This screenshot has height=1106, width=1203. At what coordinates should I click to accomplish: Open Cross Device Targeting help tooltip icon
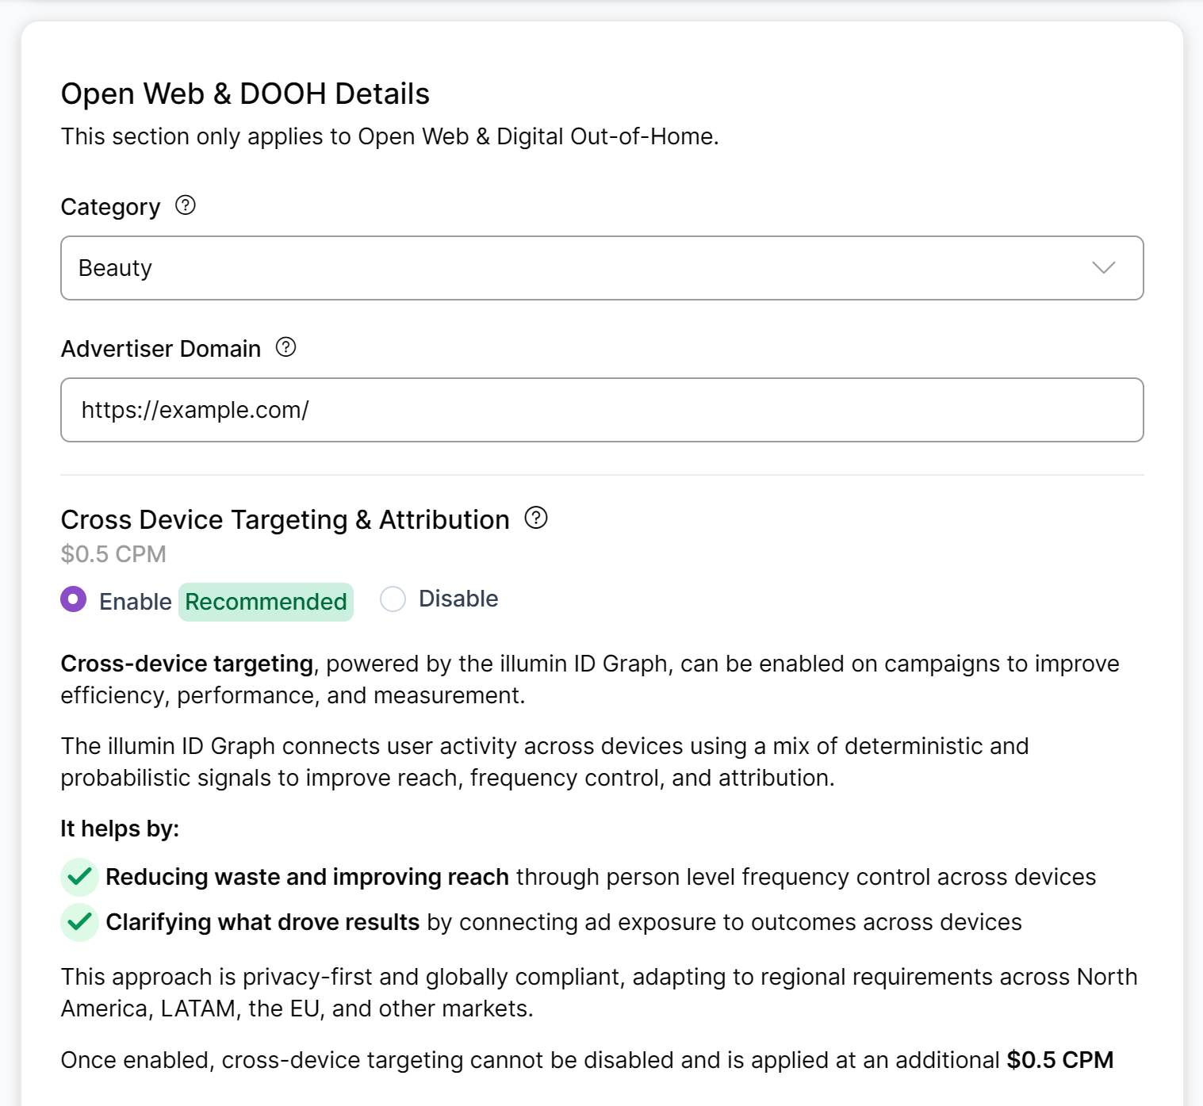coord(536,518)
